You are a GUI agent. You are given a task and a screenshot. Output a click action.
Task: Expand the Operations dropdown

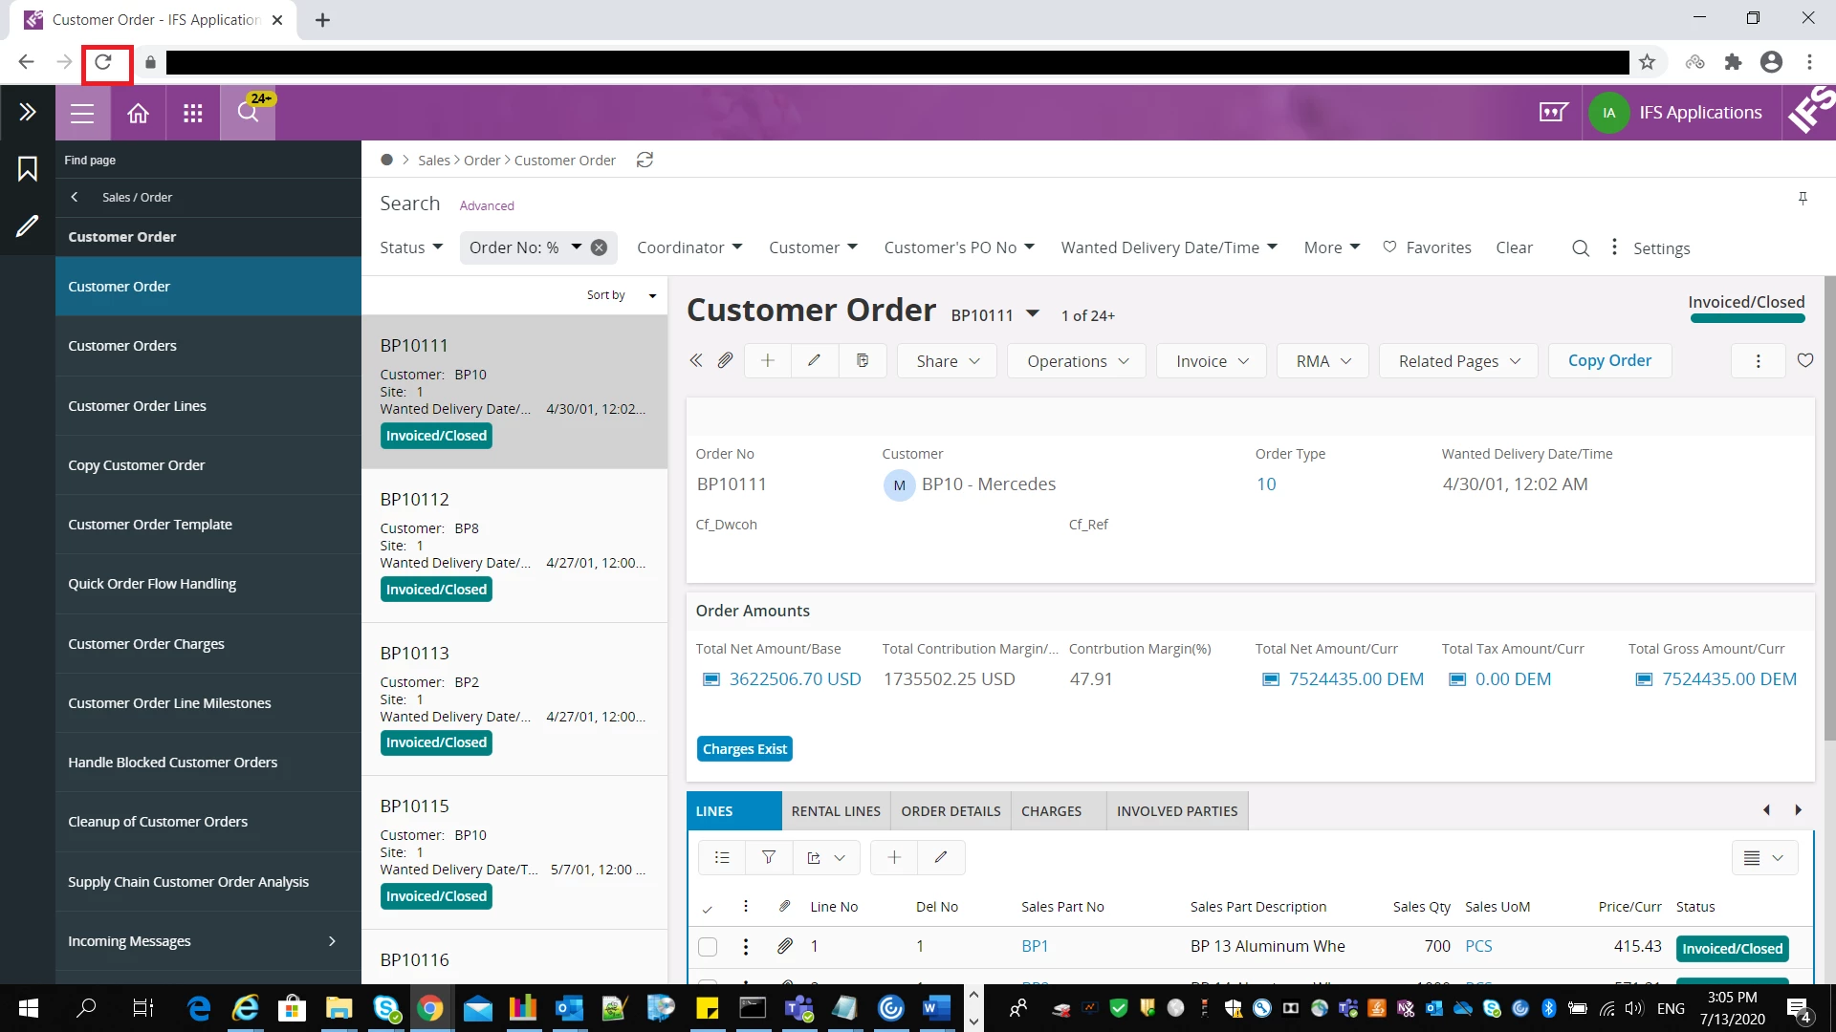point(1077,361)
